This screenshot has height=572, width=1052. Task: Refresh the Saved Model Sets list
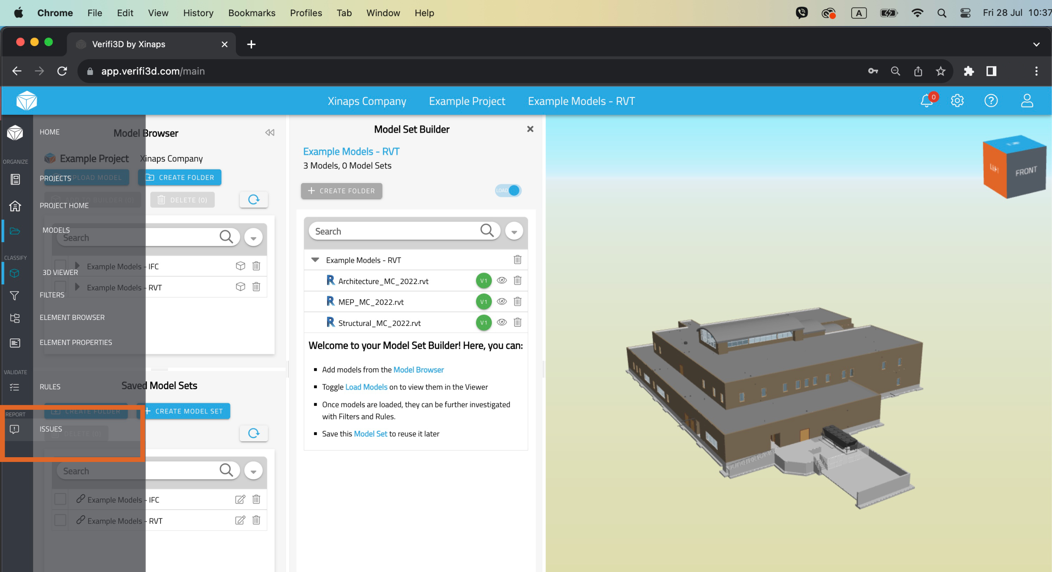[x=254, y=433]
